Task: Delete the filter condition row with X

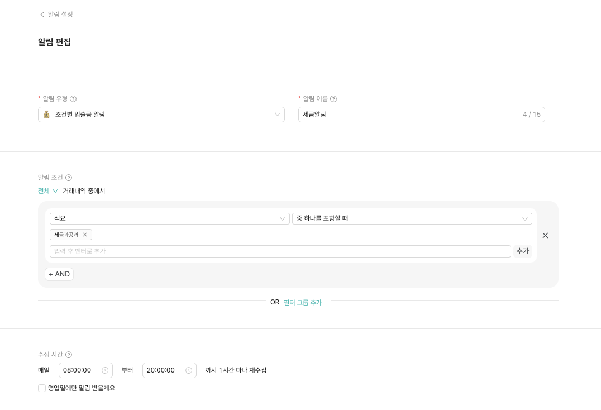Action: pyautogui.click(x=545, y=236)
